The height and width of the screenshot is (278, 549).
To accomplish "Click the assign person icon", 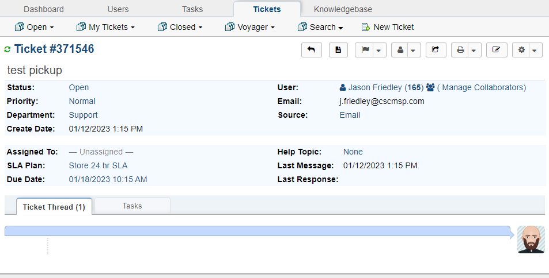I will click(x=400, y=50).
